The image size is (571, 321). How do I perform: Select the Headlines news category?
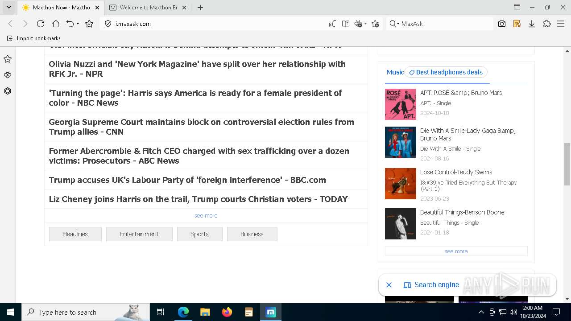coord(75,234)
